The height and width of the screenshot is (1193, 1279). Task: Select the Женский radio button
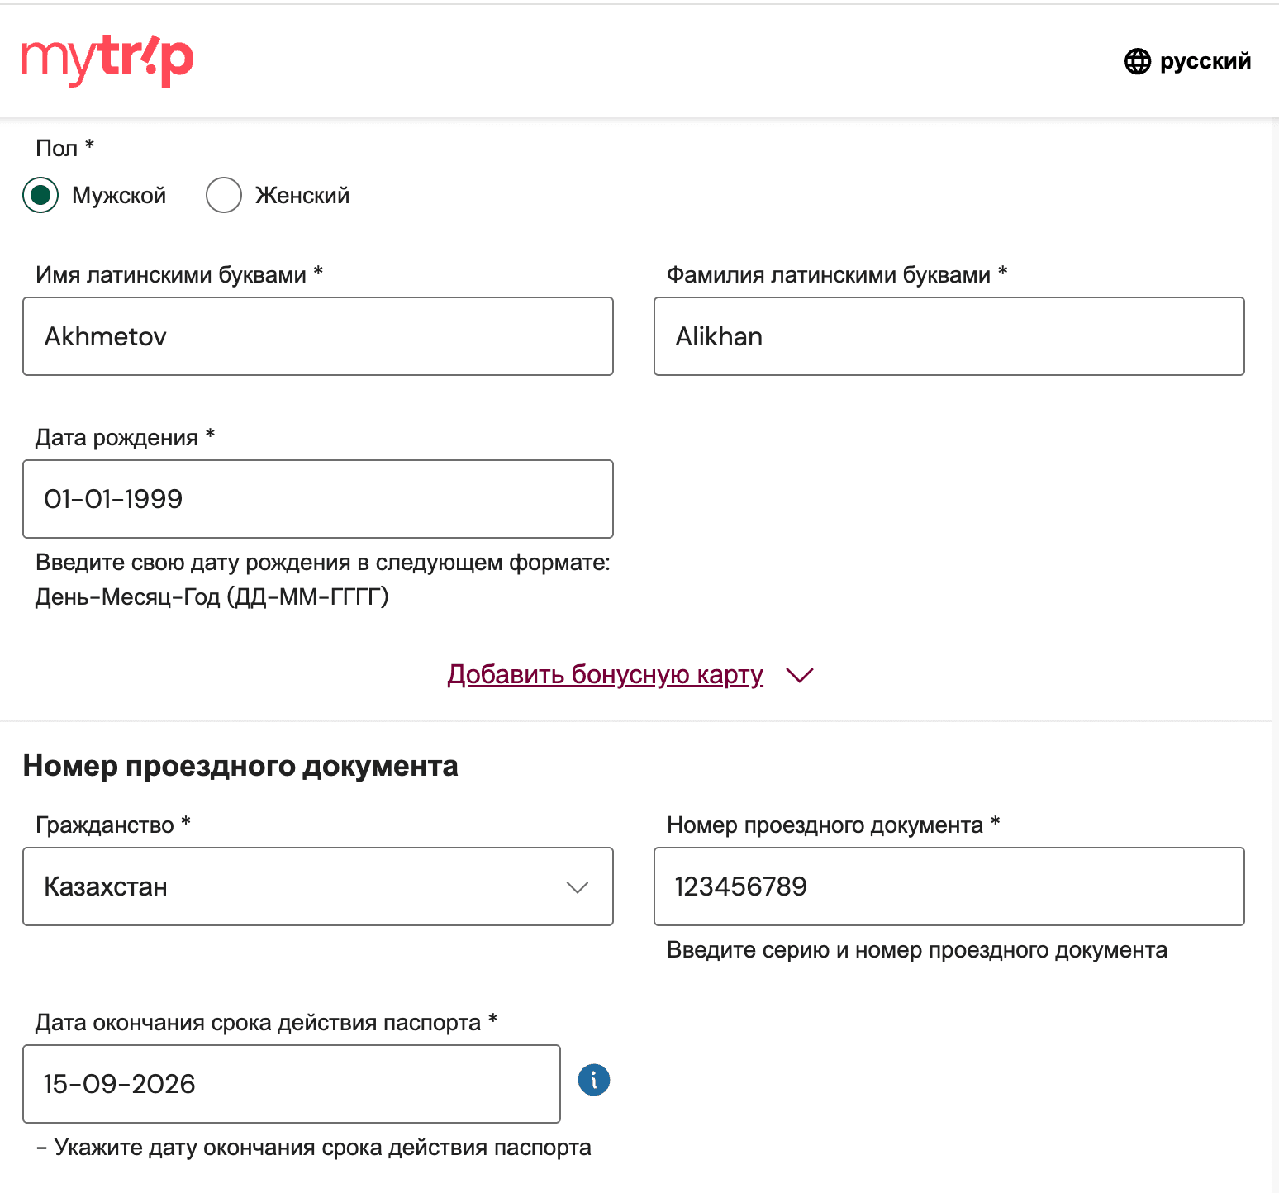point(224,196)
